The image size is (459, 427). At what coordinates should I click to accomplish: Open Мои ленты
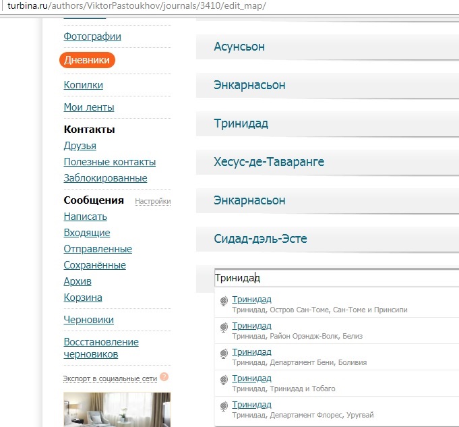[x=88, y=107]
